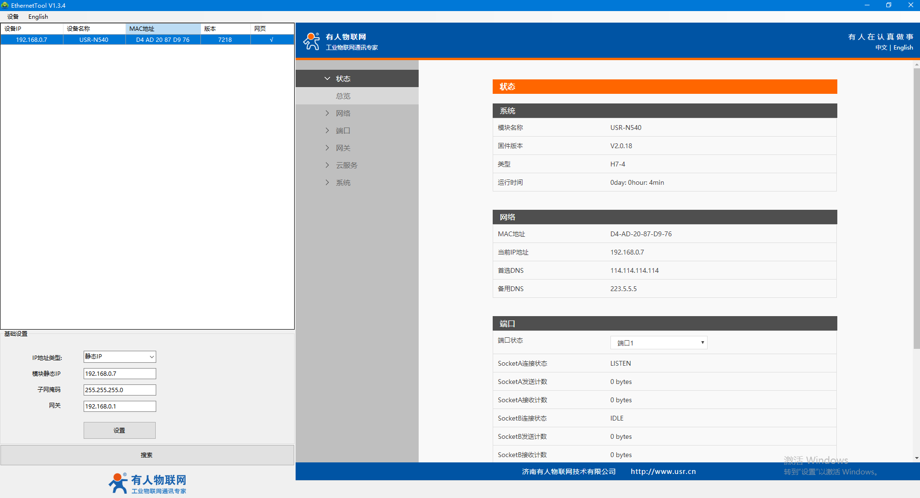Screen dimensions: 920x498
Task: Expand the 云服务 sidebar section
Action: coord(346,165)
